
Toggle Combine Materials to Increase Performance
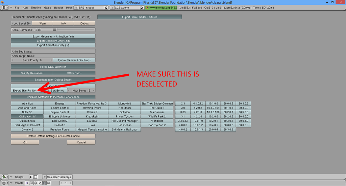(53, 97)
